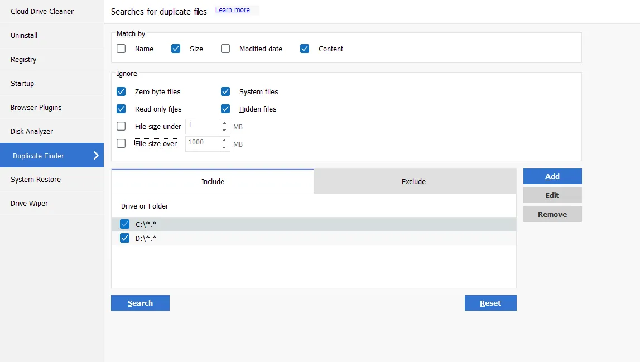
Task: Uncheck the D:\*.* drive entry
Action: 124,238
